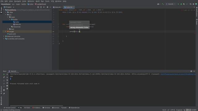The image size is (198, 111).
Task: Collapse all icon in Project panel header
Action: pos(44,7)
